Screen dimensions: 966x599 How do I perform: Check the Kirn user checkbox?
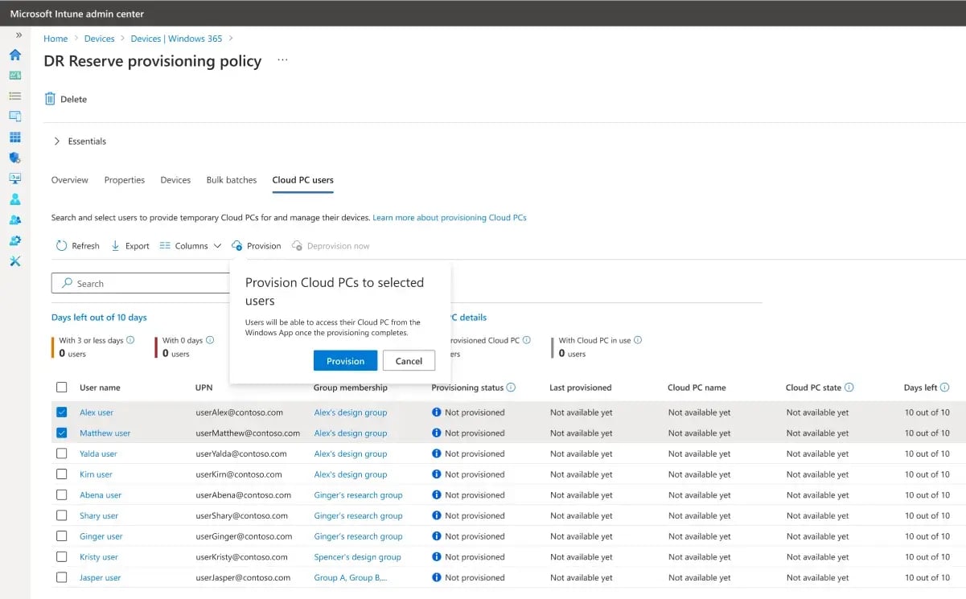62,474
